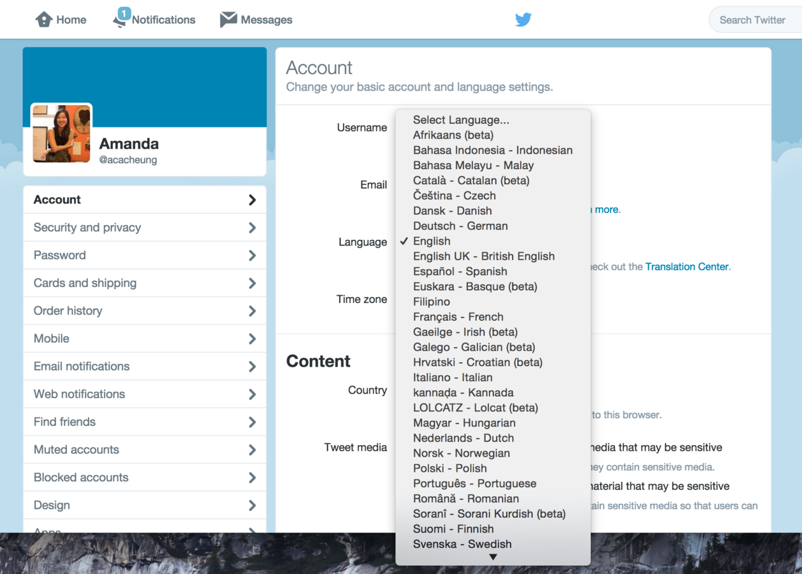Select Čeština - Czech language
The image size is (802, 574).
coord(493,196)
